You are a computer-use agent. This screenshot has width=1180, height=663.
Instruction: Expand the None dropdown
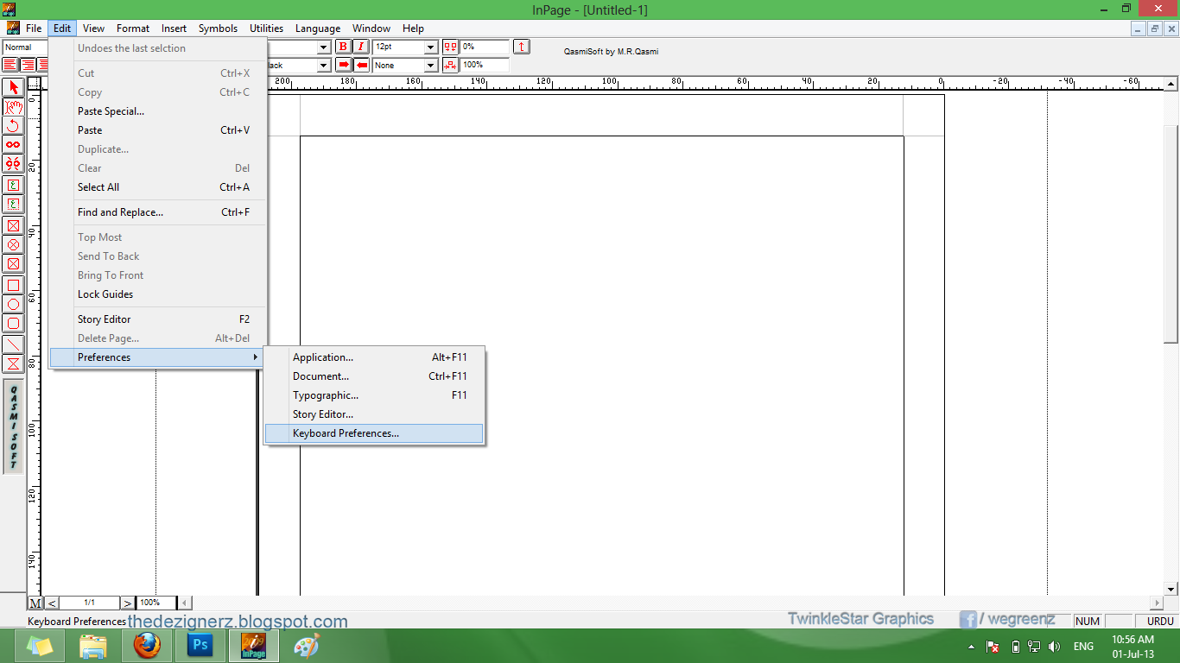[x=431, y=65]
